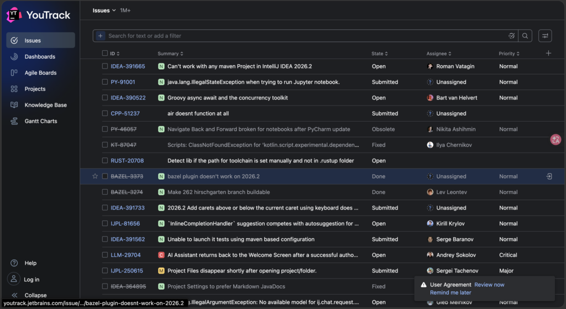Screen dimensions: 566x309
Task: Star the BAZEL-3373 issue
Action: (x=95, y=176)
